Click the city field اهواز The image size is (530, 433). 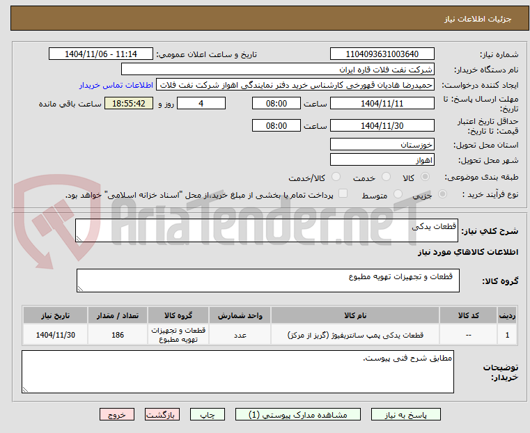pos(382,159)
